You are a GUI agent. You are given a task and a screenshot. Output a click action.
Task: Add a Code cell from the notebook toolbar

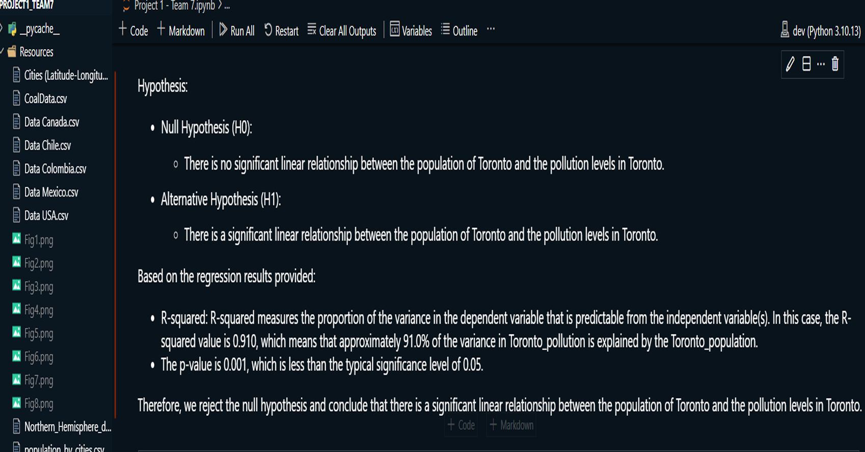(x=133, y=31)
